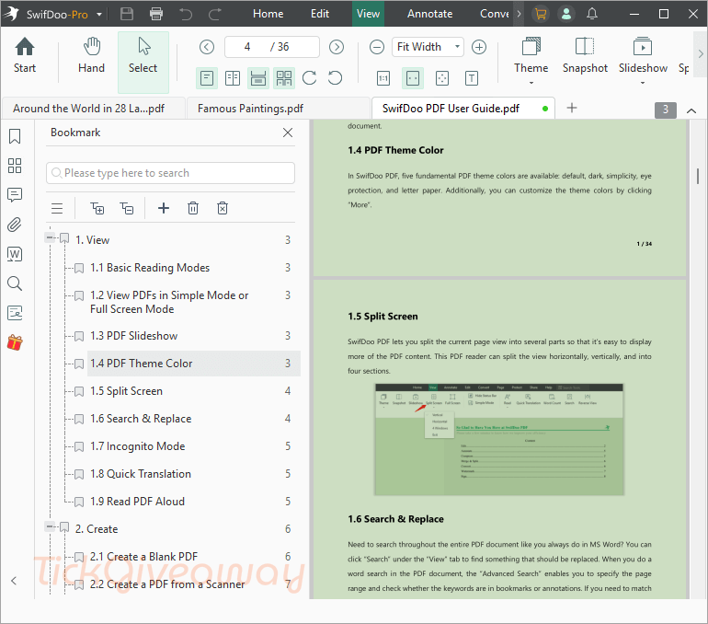
Task: Open the search magnifier in sidebar
Action: pos(15,283)
